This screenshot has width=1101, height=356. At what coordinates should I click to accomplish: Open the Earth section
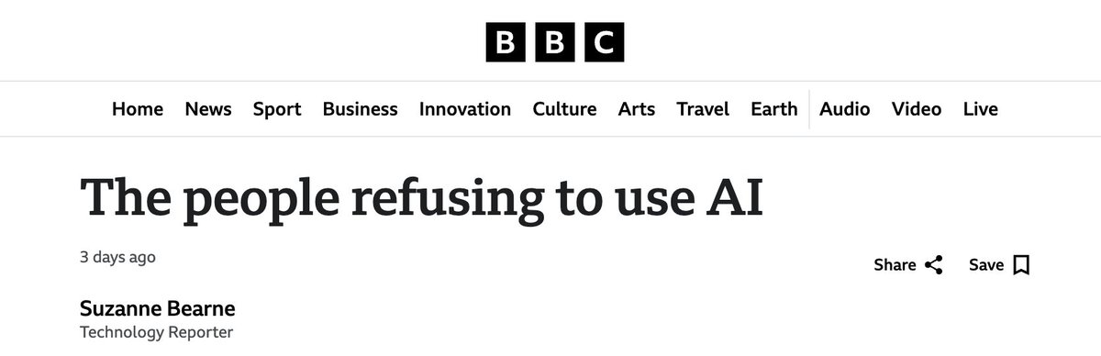[774, 109]
